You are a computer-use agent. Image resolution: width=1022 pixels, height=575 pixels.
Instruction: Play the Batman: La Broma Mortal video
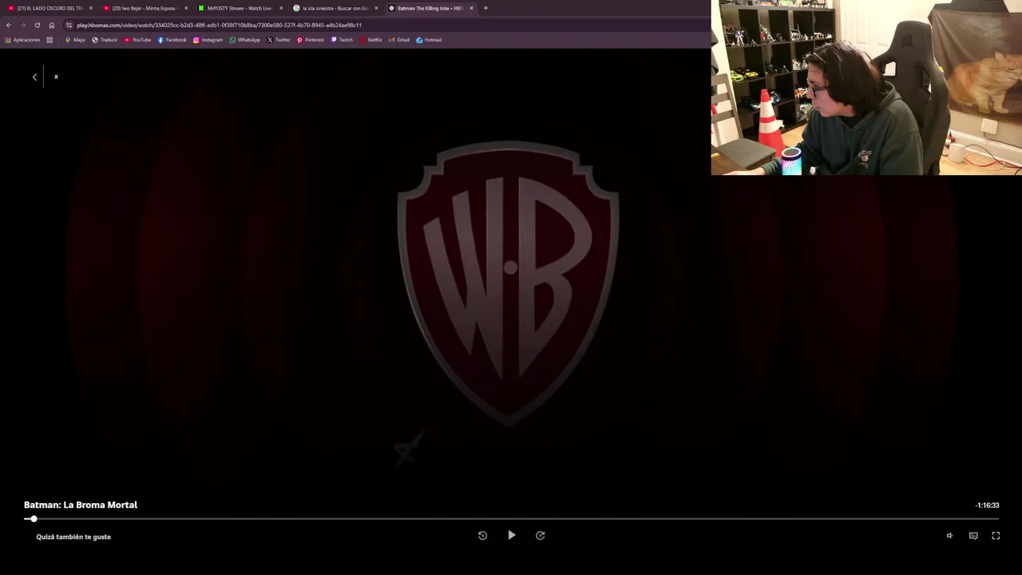pos(512,535)
